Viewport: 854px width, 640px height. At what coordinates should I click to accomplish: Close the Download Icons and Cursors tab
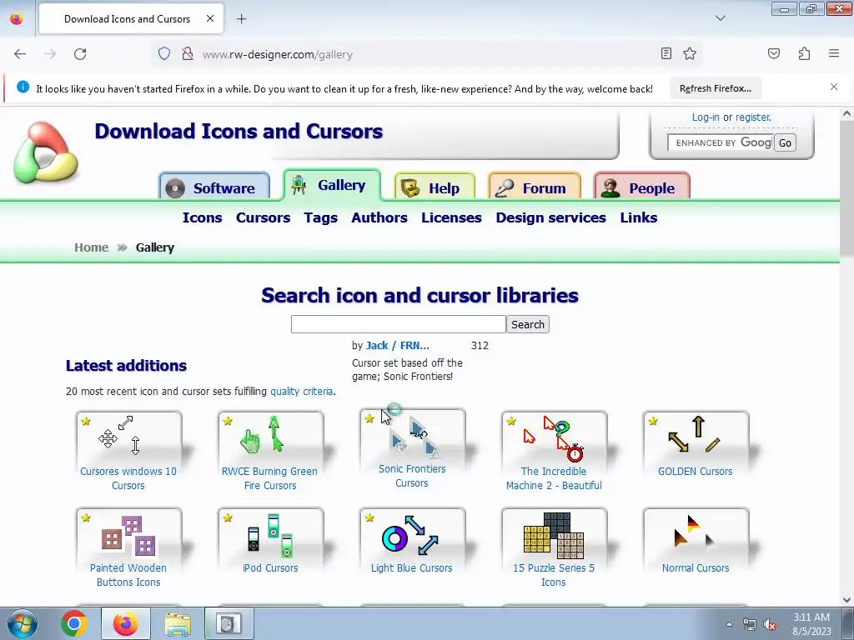(x=209, y=19)
